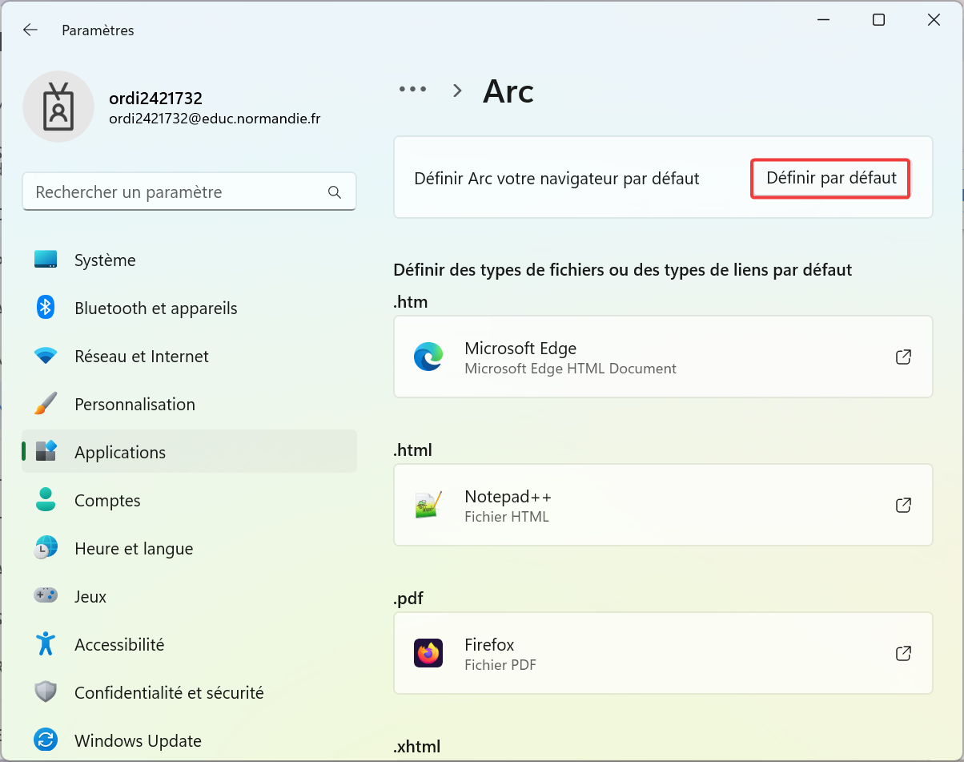Click the user account avatar picture
The image size is (964, 762).
(x=58, y=107)
